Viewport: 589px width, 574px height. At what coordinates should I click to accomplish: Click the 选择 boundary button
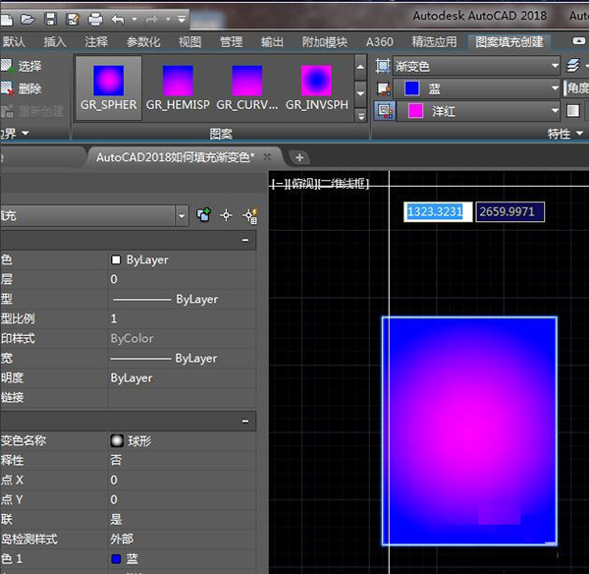coord(22,66)
